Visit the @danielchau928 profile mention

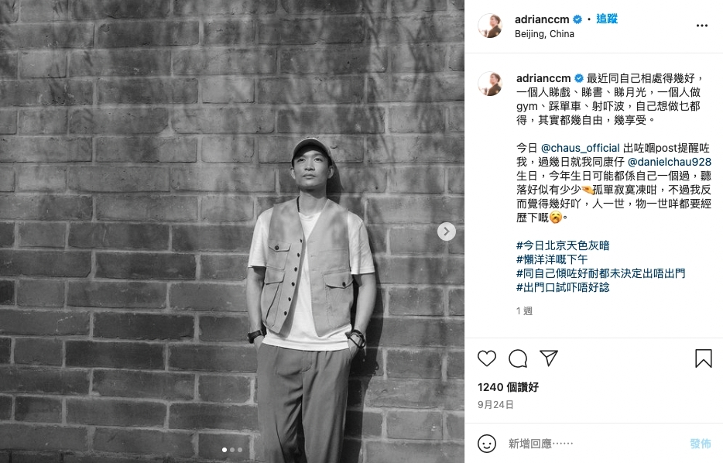[669, 162]
